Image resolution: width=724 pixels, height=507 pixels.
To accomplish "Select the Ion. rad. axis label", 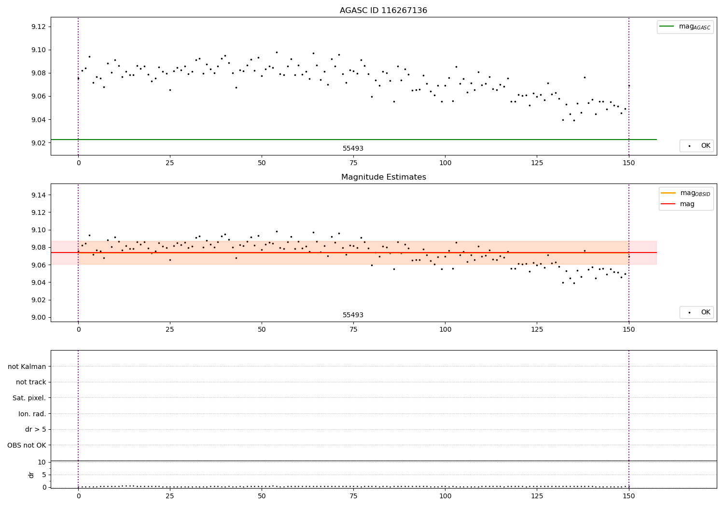I will (x=32, y=414).
